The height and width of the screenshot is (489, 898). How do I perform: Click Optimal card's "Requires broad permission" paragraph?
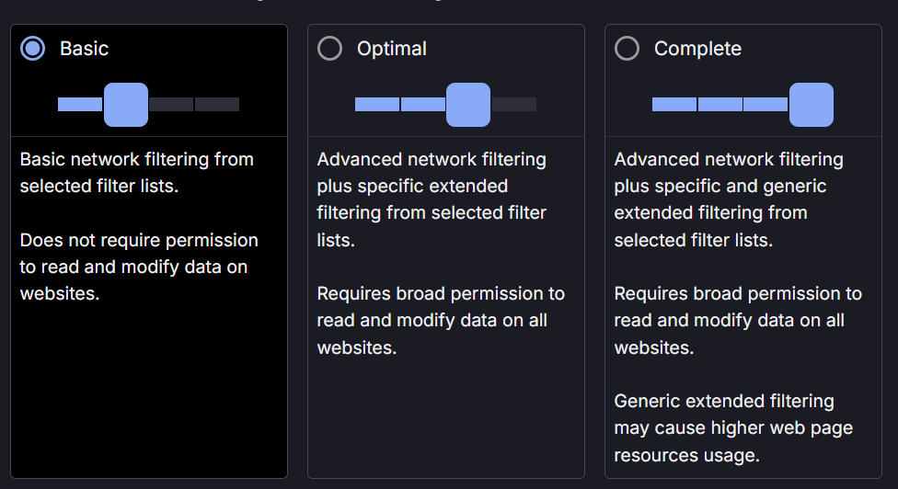[441, 321]
